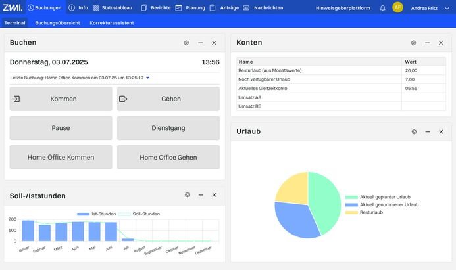This screenshot has width=456, height=270.
Task: Click the 13:56 clock time
Action: 211,62
